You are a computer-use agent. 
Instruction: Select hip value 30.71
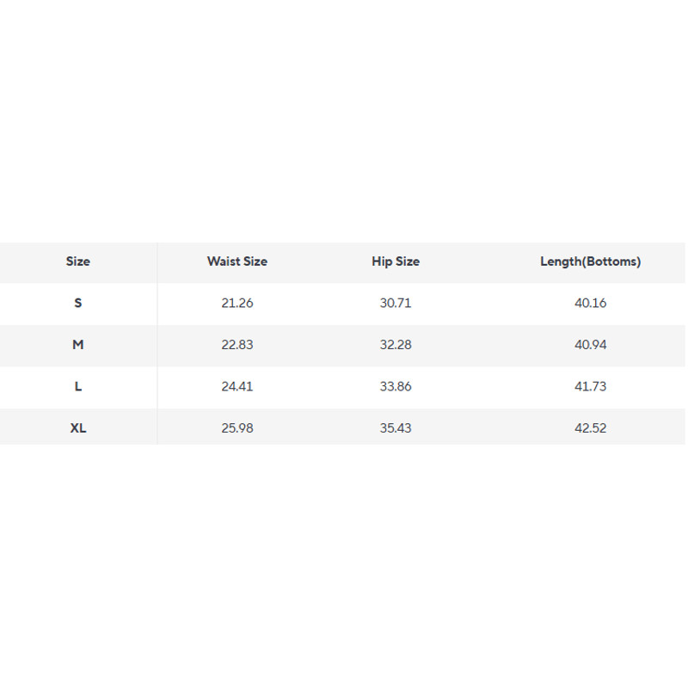396,304
